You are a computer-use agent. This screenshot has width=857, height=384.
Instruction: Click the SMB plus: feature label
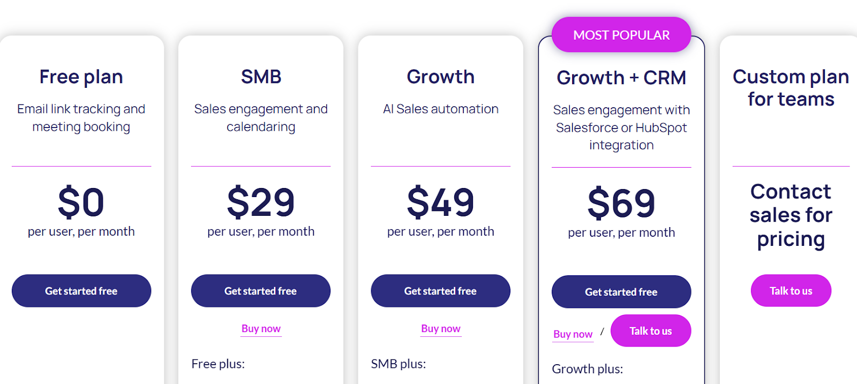coord(397,364)
